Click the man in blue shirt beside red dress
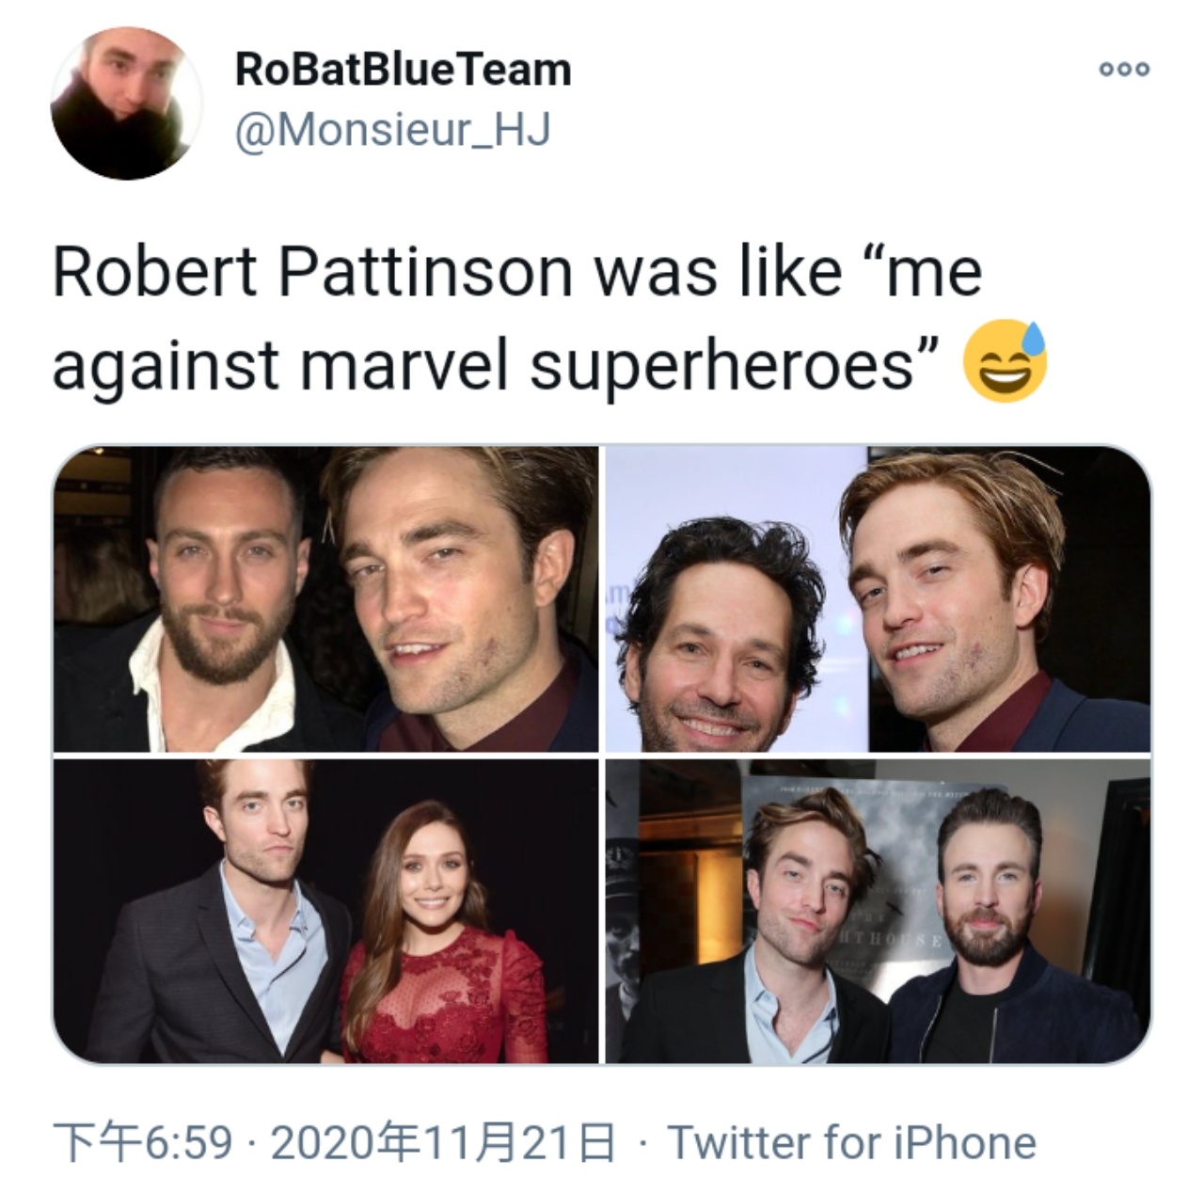 pyautogui.click(x=254, y=911)
